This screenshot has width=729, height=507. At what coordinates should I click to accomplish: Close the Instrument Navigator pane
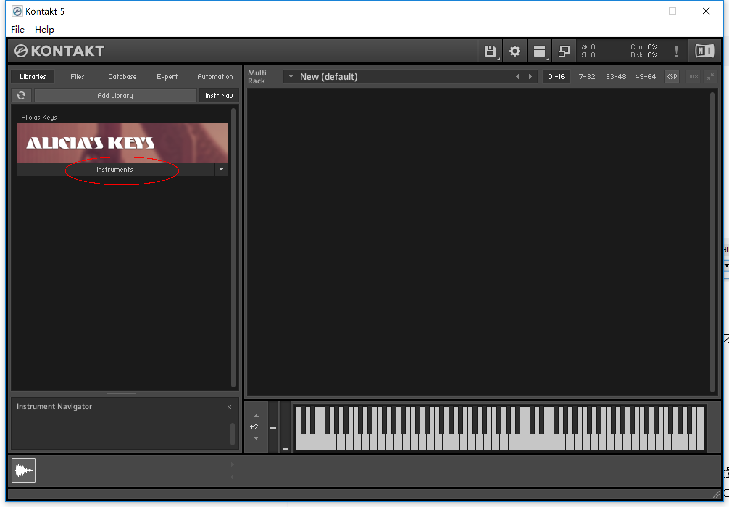[229, 407]
